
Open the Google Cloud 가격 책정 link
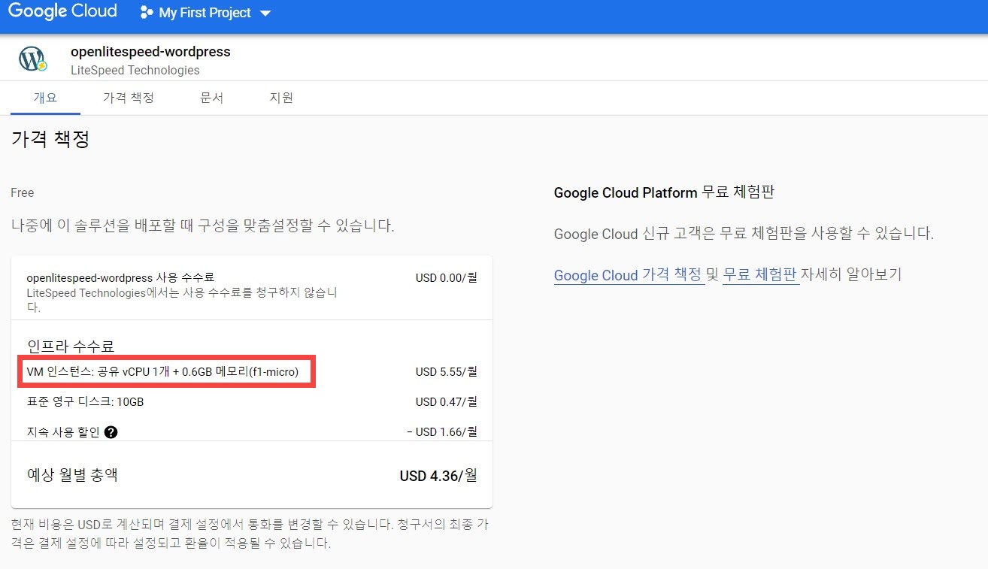[x=628, y=275]
